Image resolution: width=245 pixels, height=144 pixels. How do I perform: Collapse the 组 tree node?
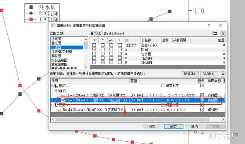click(56, 90)
